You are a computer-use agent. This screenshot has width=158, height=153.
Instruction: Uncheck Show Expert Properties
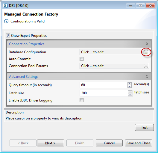[x=8, y=36]
